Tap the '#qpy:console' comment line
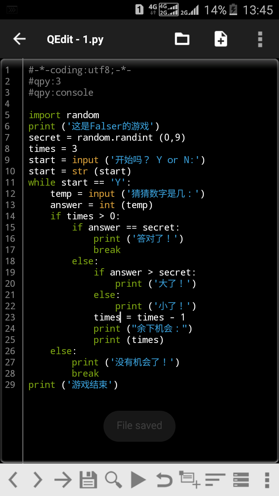The height and width of the screenshot is (496, 279). coord(61,93)
